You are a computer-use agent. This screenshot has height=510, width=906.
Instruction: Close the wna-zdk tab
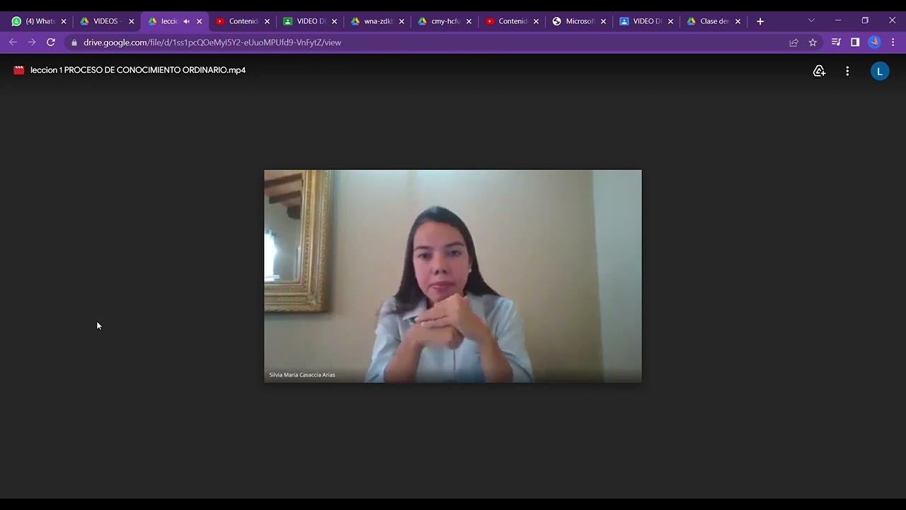coord(401,21)
